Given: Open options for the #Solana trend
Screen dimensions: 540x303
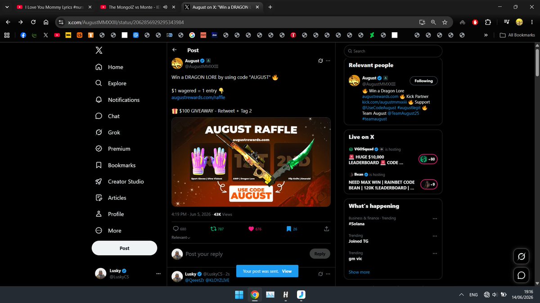Looking at the screenshot, I should pos(435,219).
